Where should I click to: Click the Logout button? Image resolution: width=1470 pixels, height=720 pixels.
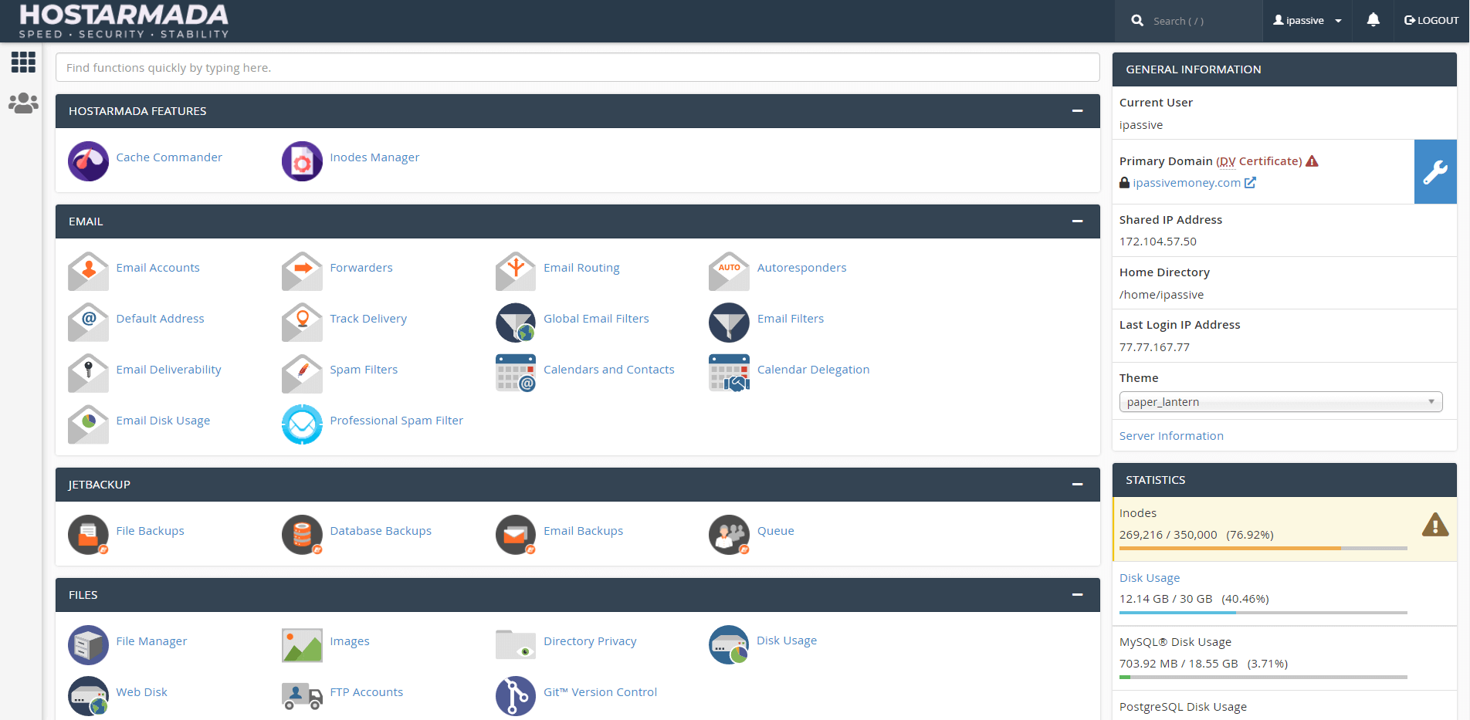point(1431,21)
